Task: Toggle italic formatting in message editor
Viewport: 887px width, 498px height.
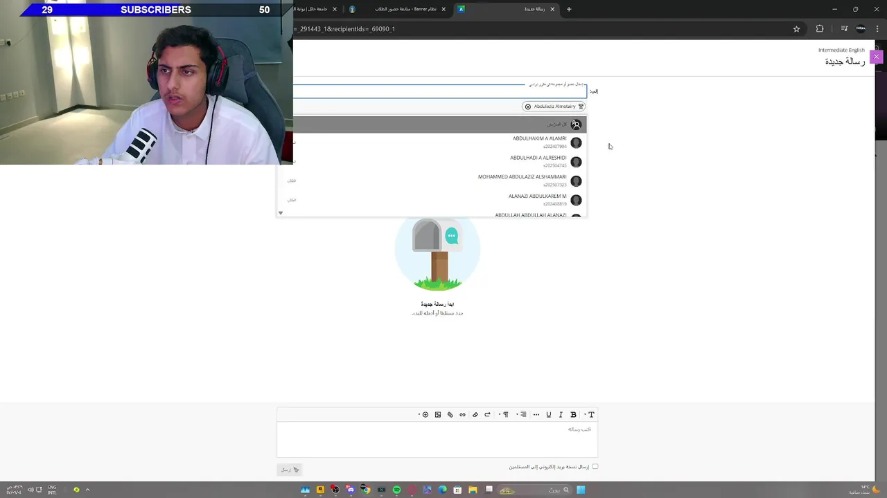Action: 561,415
